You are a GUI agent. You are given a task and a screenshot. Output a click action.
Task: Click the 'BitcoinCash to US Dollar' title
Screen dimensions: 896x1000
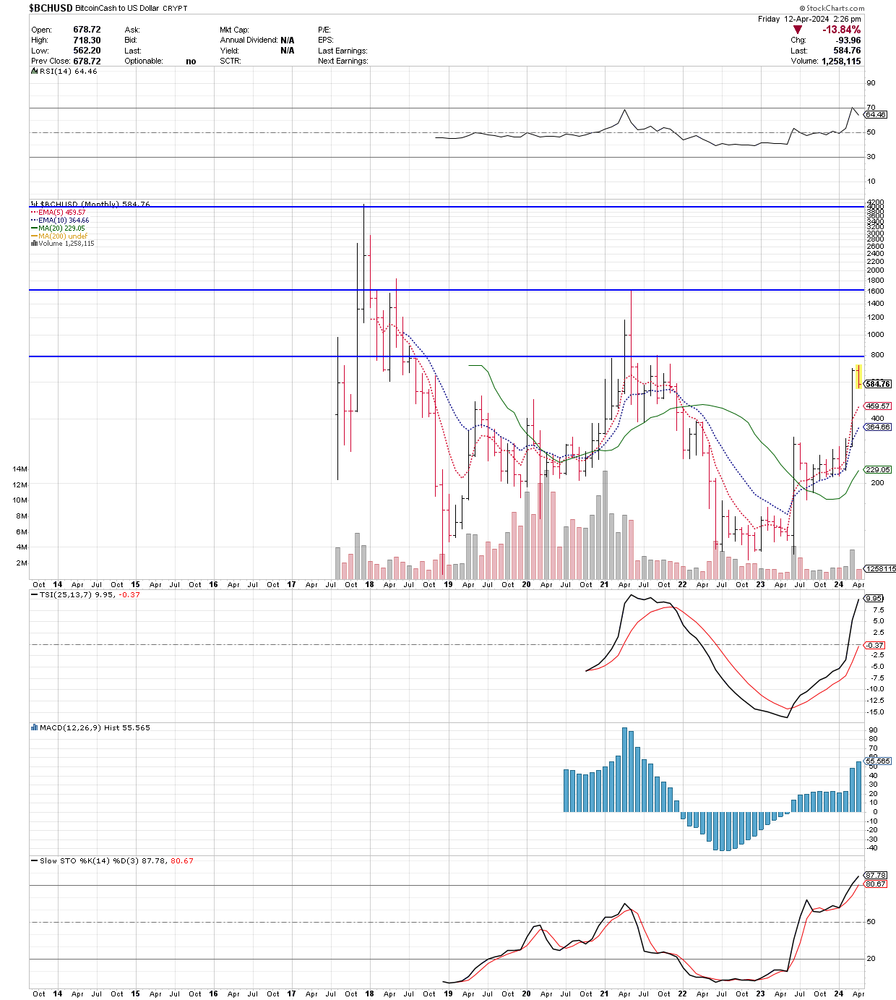coord(117,9)
